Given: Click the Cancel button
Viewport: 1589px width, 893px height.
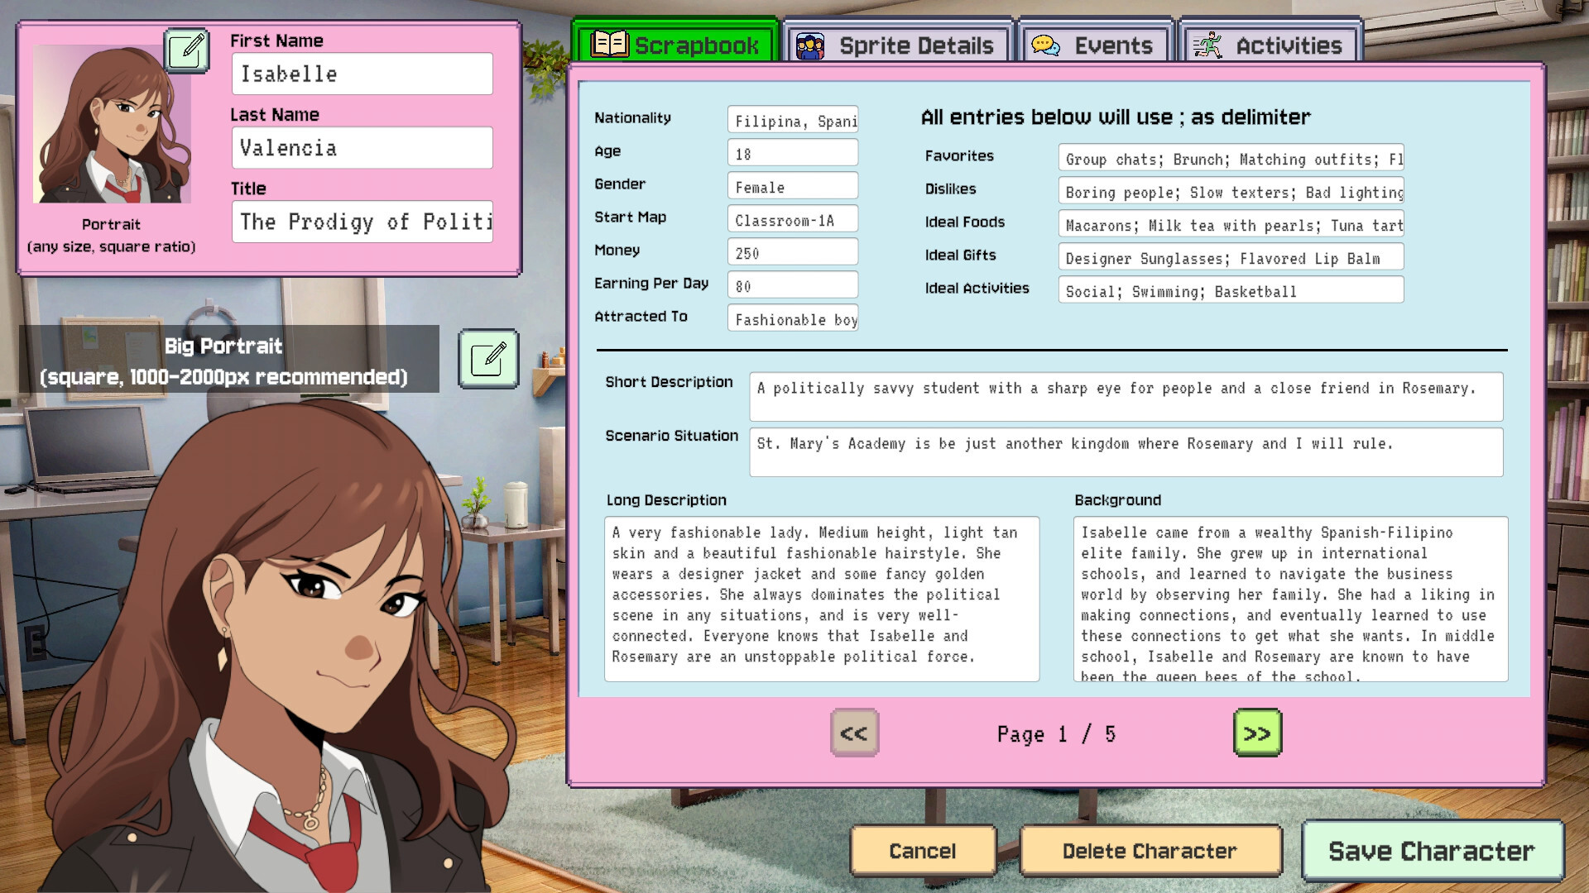Looking at the screenshot, I should (x=923, y=851).
